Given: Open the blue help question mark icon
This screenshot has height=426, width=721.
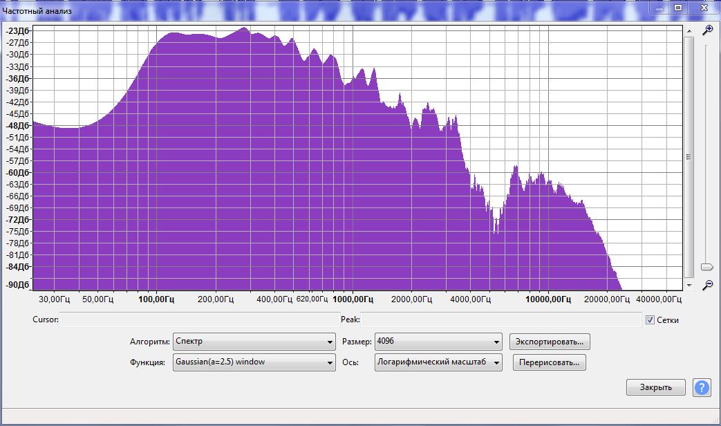Looking at the screenshot, I should [702, 387].
